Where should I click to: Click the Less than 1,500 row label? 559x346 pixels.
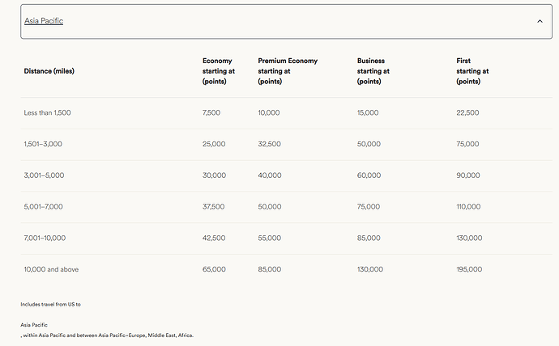[x=47, y=112]
